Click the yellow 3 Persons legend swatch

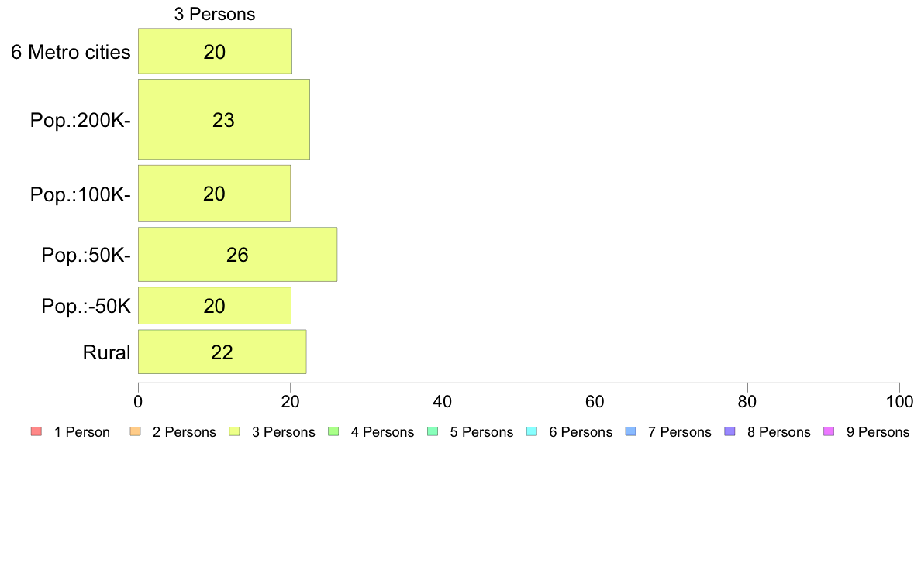234,431
